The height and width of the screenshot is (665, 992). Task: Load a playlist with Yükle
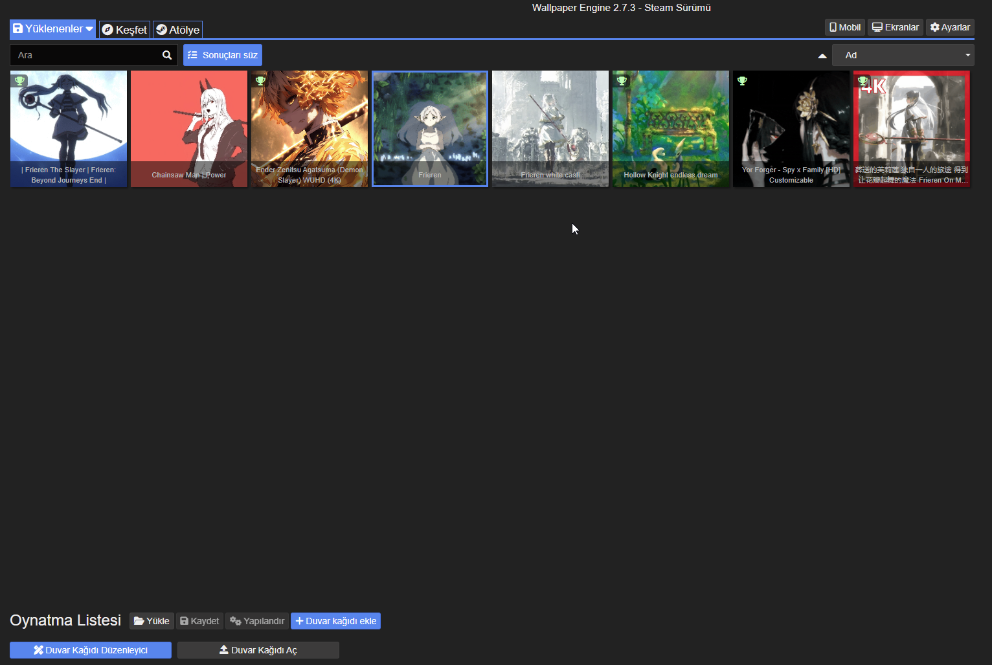click(152, 621)
